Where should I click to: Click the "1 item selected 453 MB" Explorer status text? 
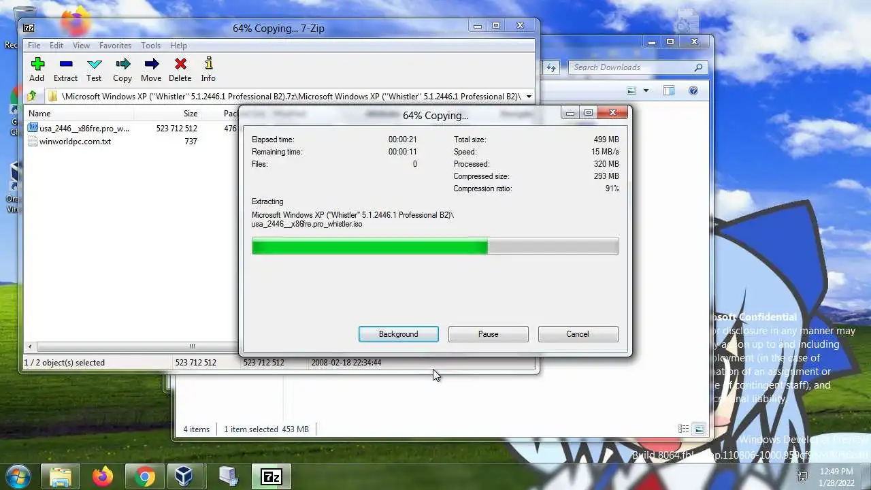pos(267,429)
